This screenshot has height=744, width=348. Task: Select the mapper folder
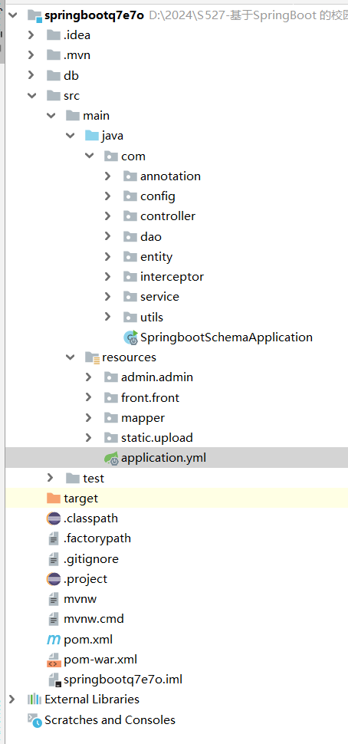[143, 418]
